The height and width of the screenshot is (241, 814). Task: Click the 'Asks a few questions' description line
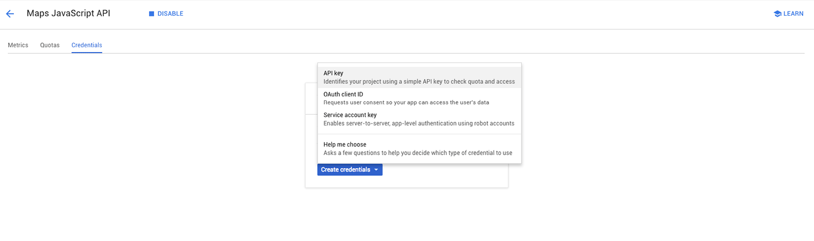[418, 153]
